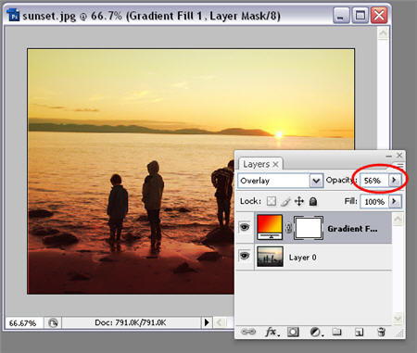The width and height of the screenshot is (417, 353).
Task: Minimize the sunset.jpg document window
Action: point(341,16)
